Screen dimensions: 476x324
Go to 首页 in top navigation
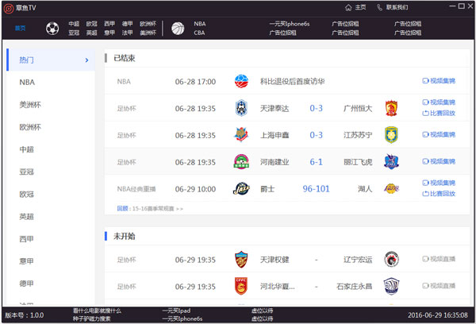click(21, 29)
